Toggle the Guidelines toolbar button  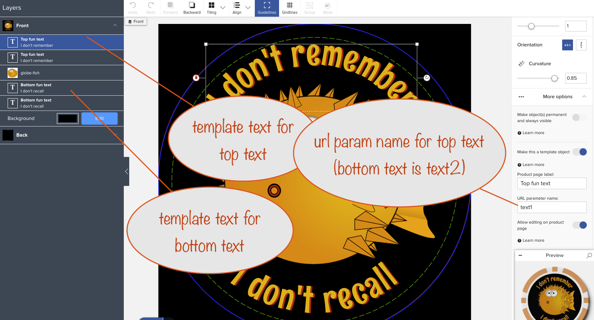[267, 8]
